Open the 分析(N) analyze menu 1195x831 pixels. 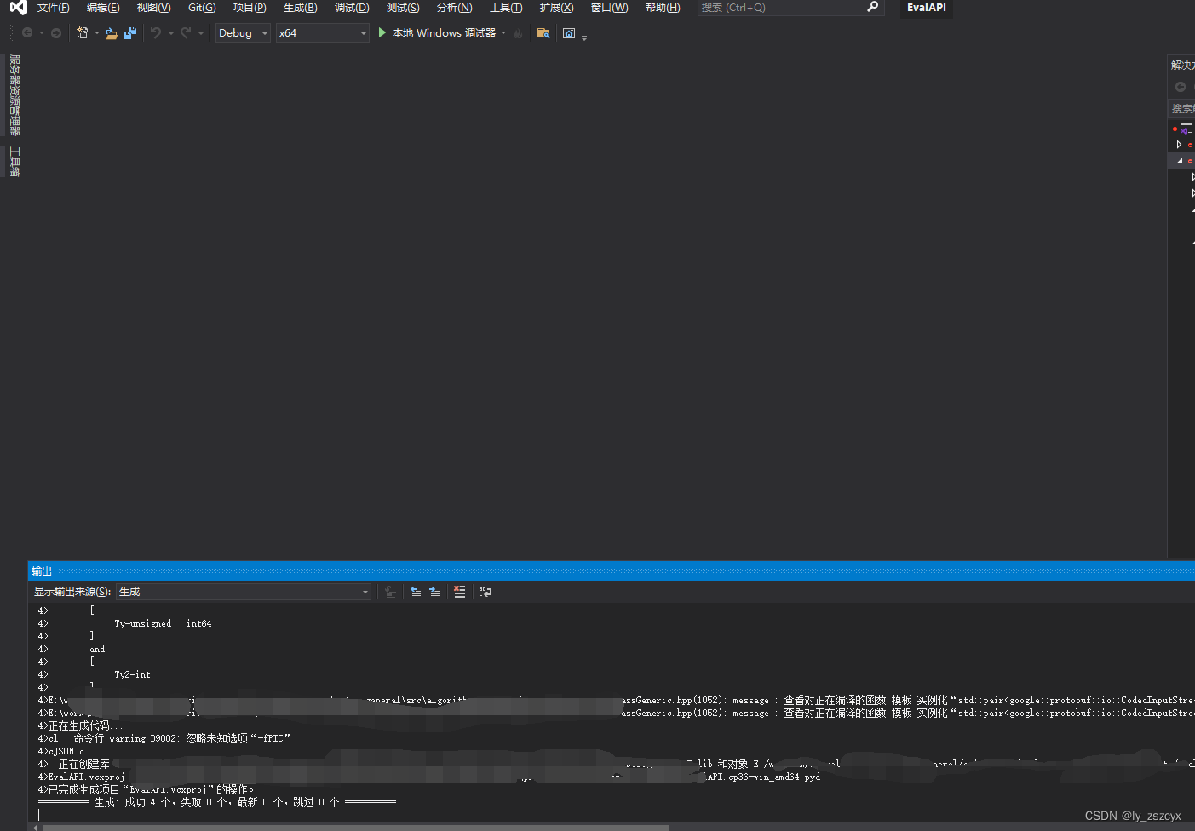point(454,8)
